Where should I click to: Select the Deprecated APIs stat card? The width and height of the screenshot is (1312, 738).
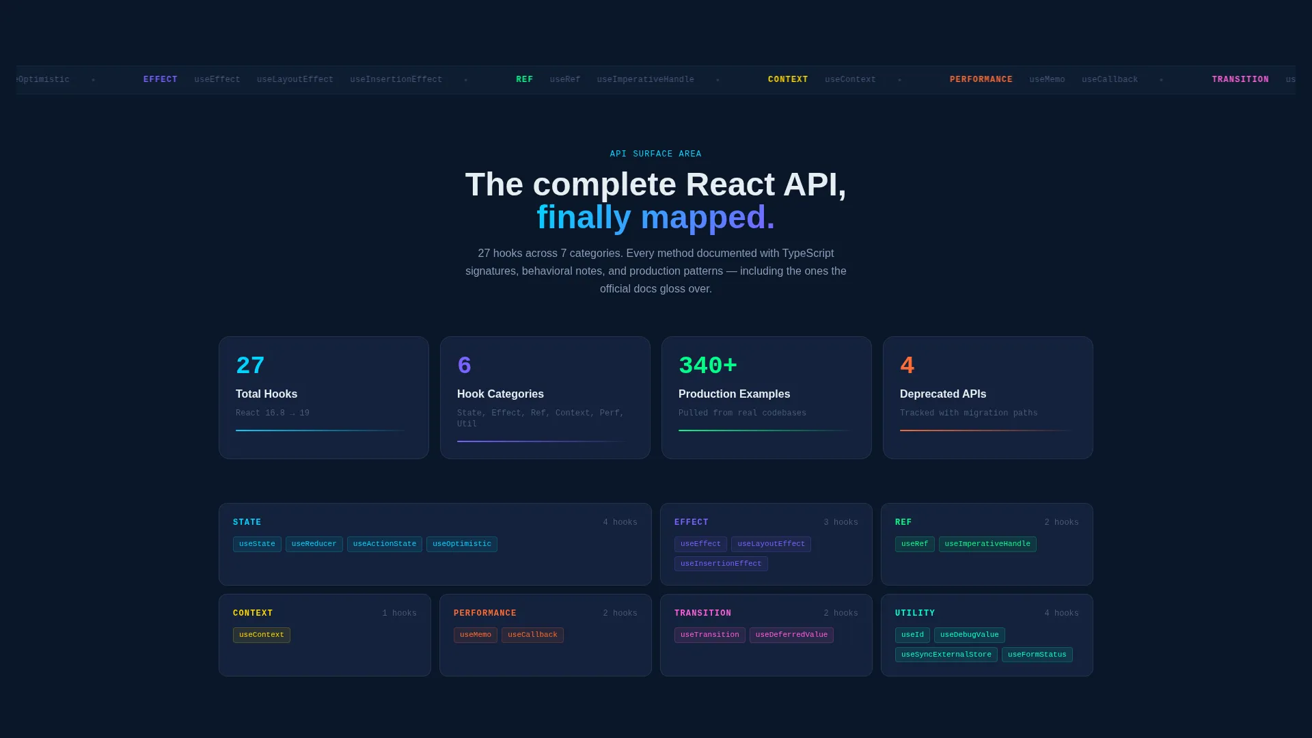pos(988,398)
